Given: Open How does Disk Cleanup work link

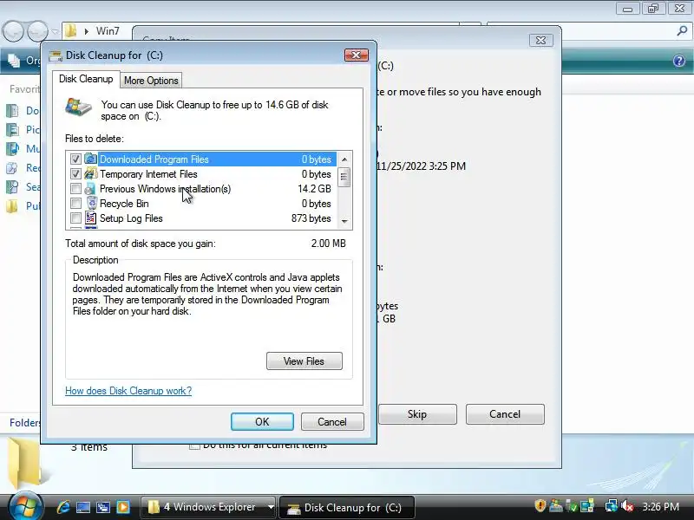Looking at the screenshot, I should (x=128, y=391).
